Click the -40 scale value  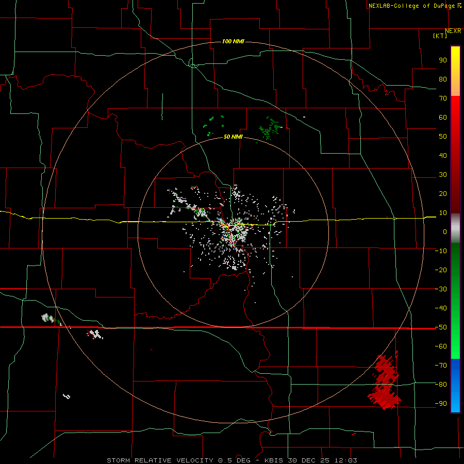click(441, 308)
